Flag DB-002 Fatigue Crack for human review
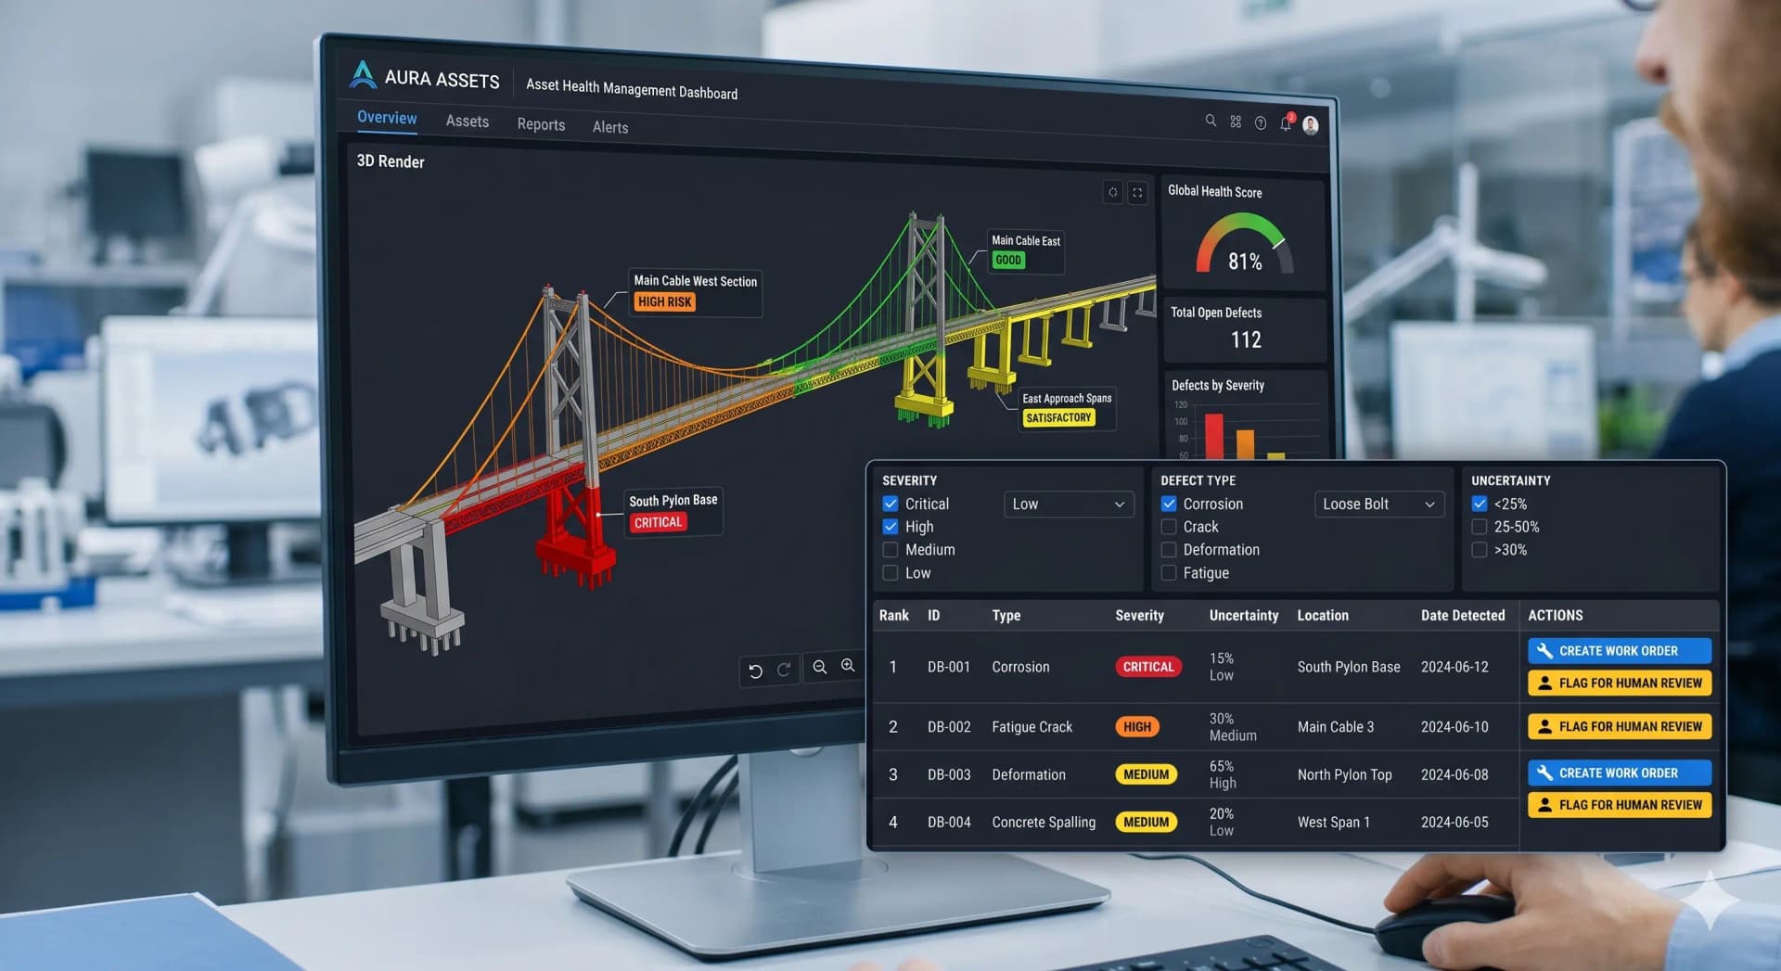The height and width of the screenshot is (971, 1781). pyautogui.click(x=1620, y=727)
